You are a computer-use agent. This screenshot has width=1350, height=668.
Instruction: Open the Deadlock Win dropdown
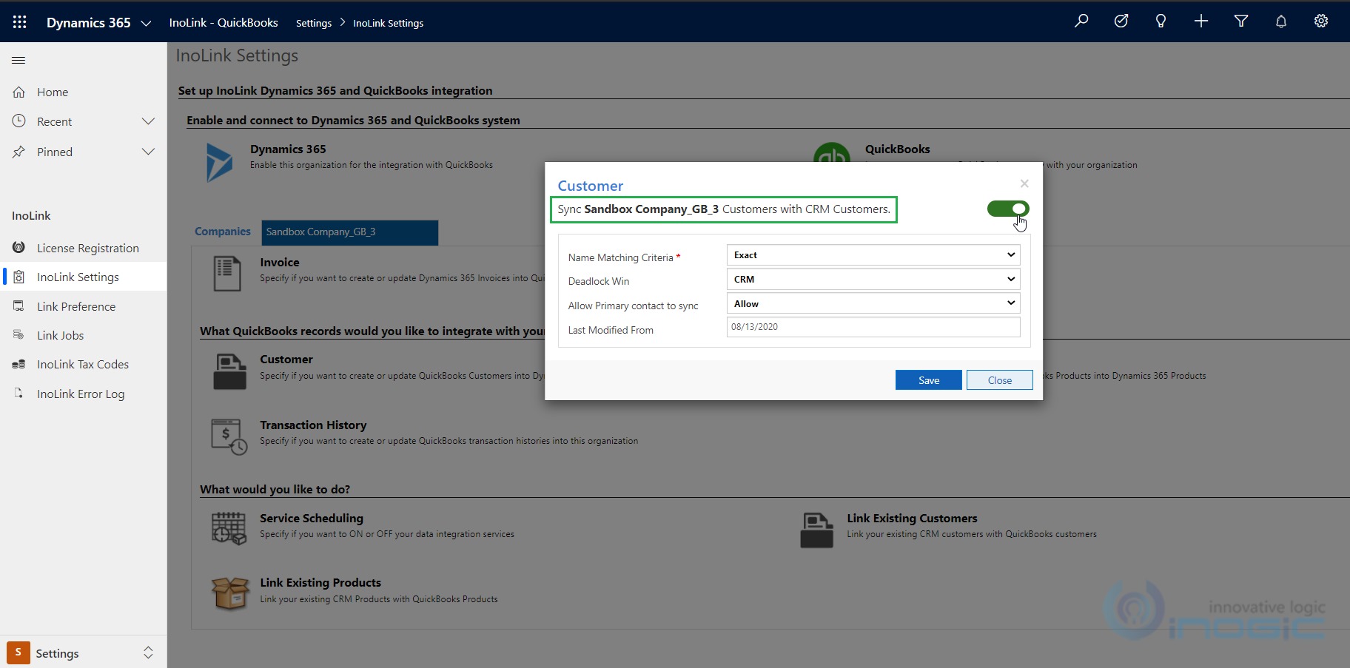pyautogui.click(x=873, y=280)
